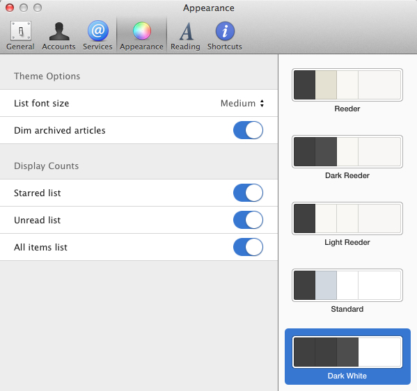Click the Theme Options heading
The image size is (417, 391).
47,77
